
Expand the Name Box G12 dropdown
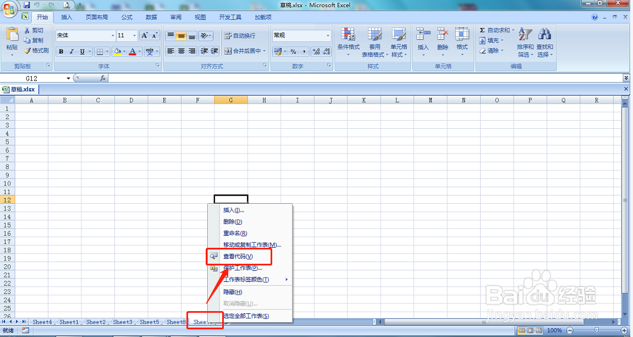click(x=68, y=78)
